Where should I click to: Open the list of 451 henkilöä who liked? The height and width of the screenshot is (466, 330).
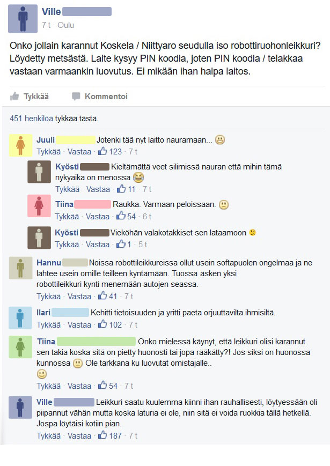pos(32,119)
